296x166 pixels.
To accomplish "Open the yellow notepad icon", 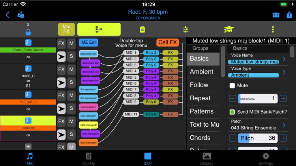I will point(142,30).
